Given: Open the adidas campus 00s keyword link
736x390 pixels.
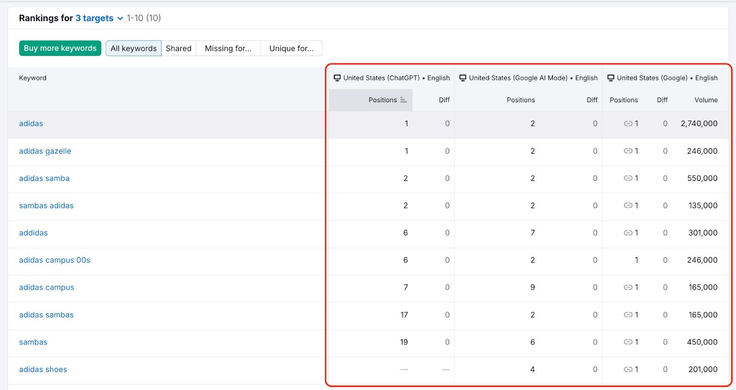Looking at the screenshot, I should [55, 260].
